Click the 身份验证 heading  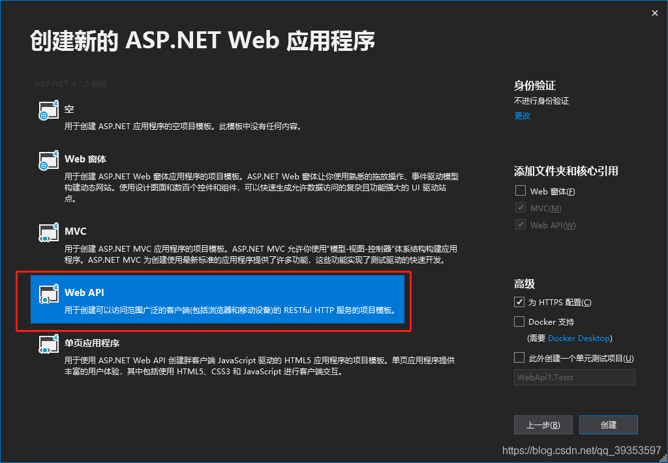(x=535, y=85)
